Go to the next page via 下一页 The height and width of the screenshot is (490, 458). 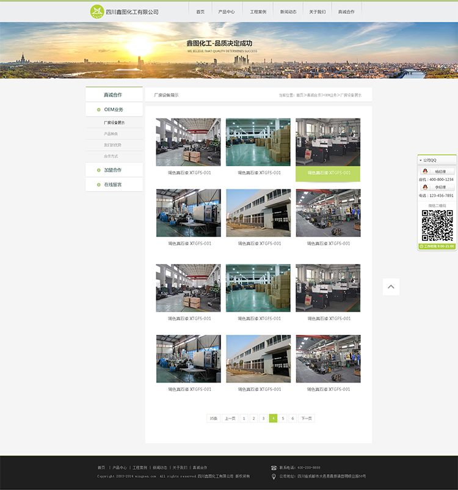[x=306, y=419]
